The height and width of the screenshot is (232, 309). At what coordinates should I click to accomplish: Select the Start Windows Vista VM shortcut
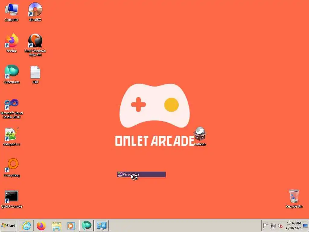point(35,45)
